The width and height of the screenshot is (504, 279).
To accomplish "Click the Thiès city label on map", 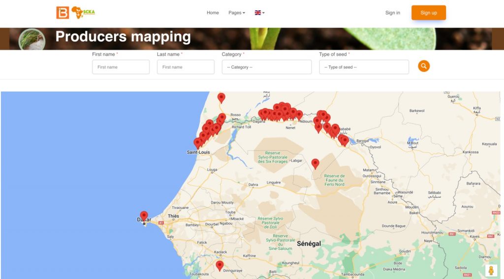I will click(x=173, y=216).
